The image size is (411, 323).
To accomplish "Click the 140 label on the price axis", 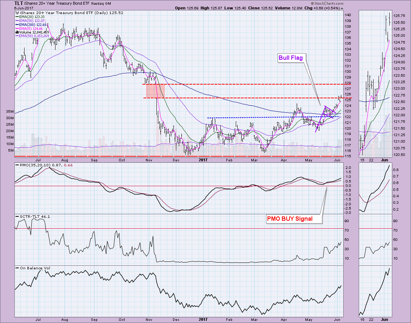I will point(348,15).
